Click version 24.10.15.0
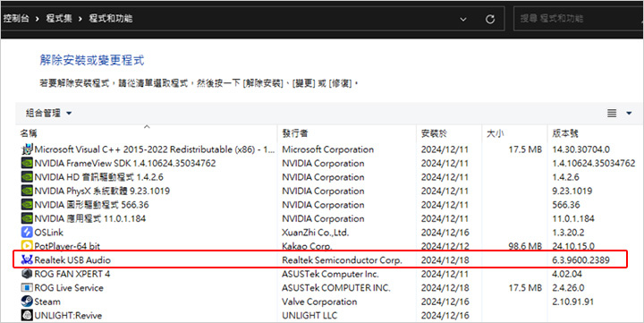The image size is (644, 323). point(573,246)
